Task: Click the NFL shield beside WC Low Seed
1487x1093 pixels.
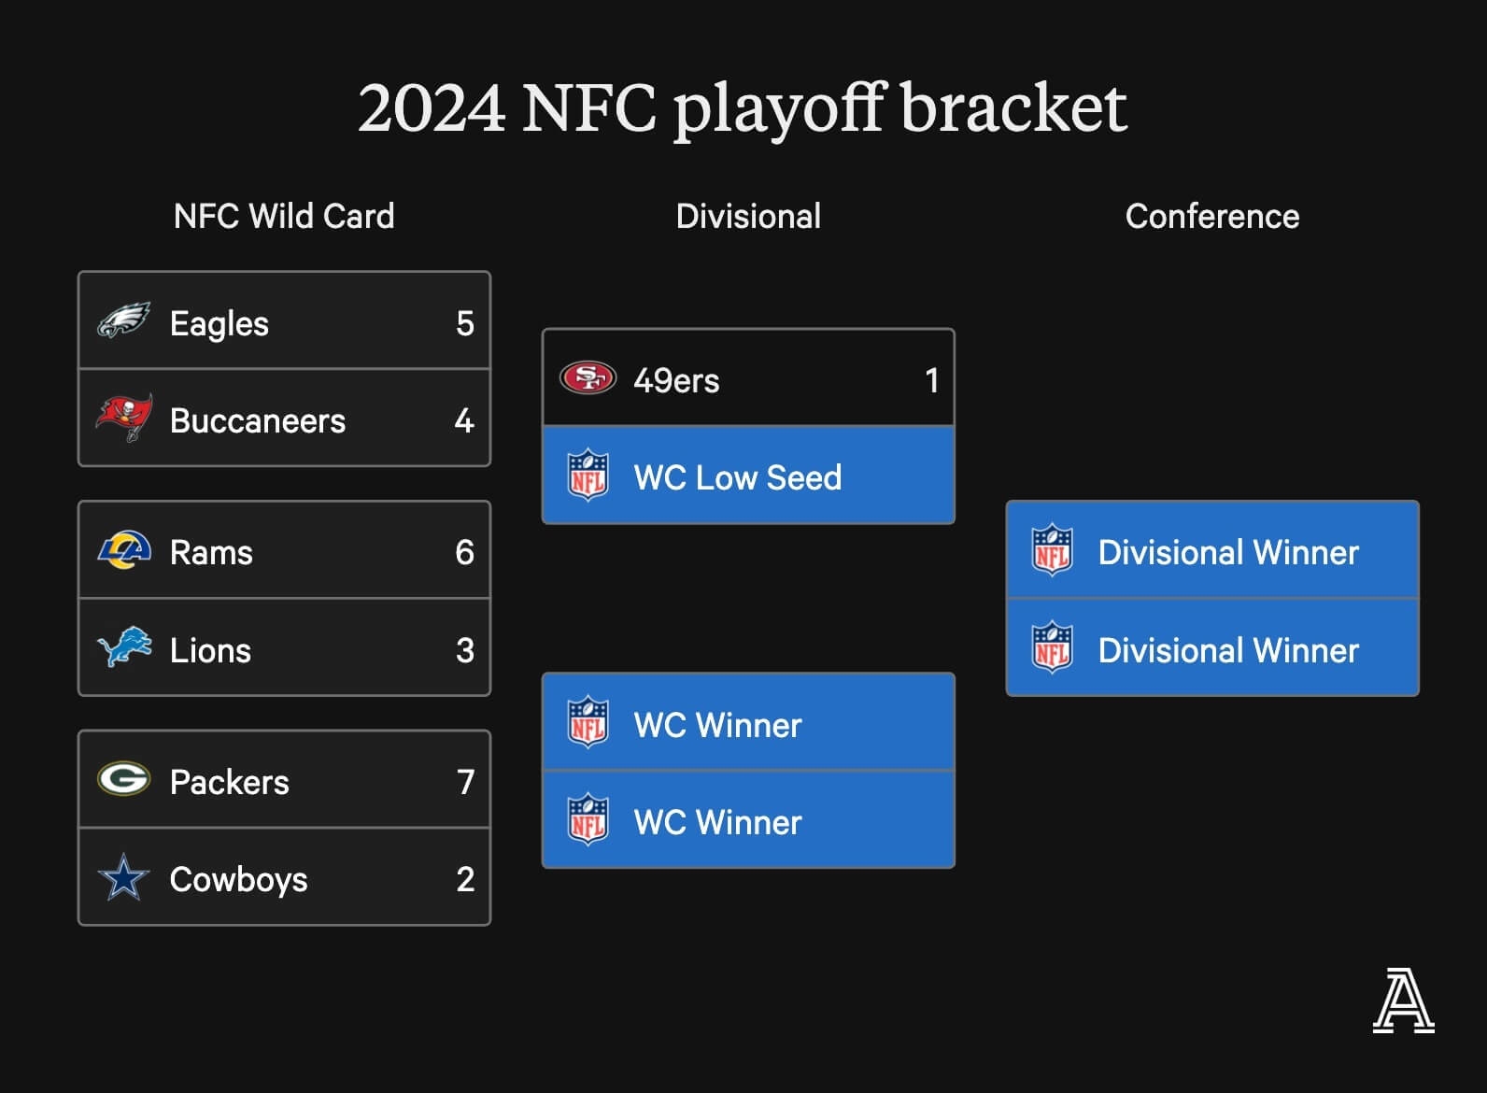Action: click(588, 476)
